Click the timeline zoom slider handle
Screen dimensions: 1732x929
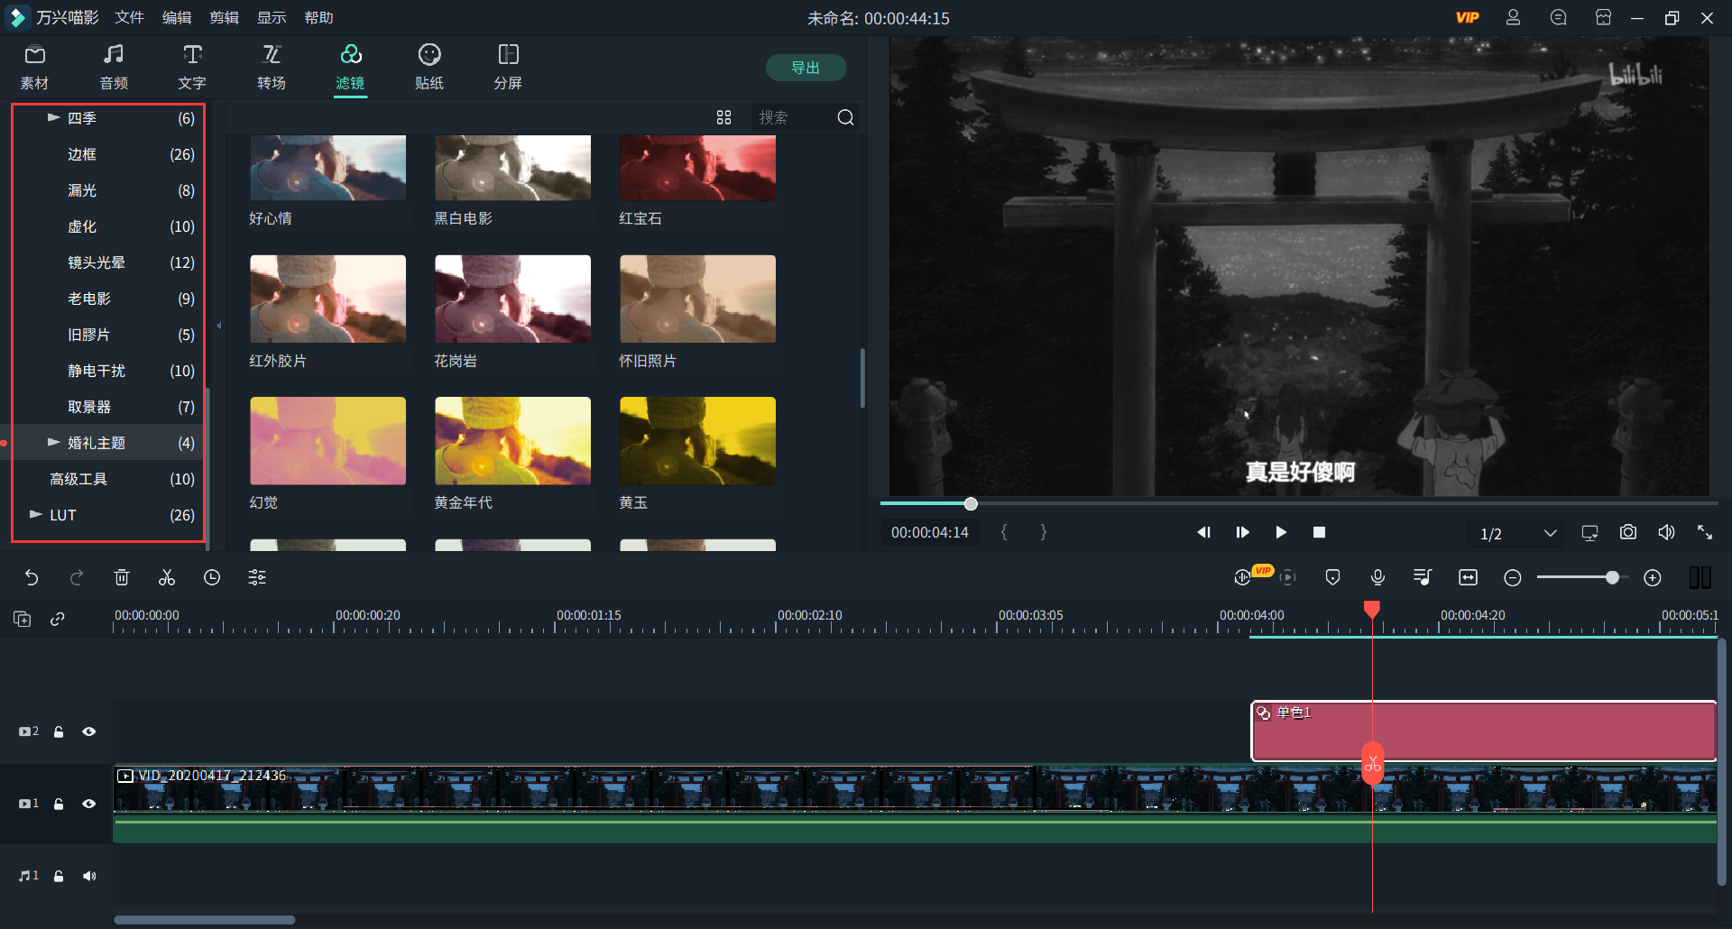[1612, 577]
